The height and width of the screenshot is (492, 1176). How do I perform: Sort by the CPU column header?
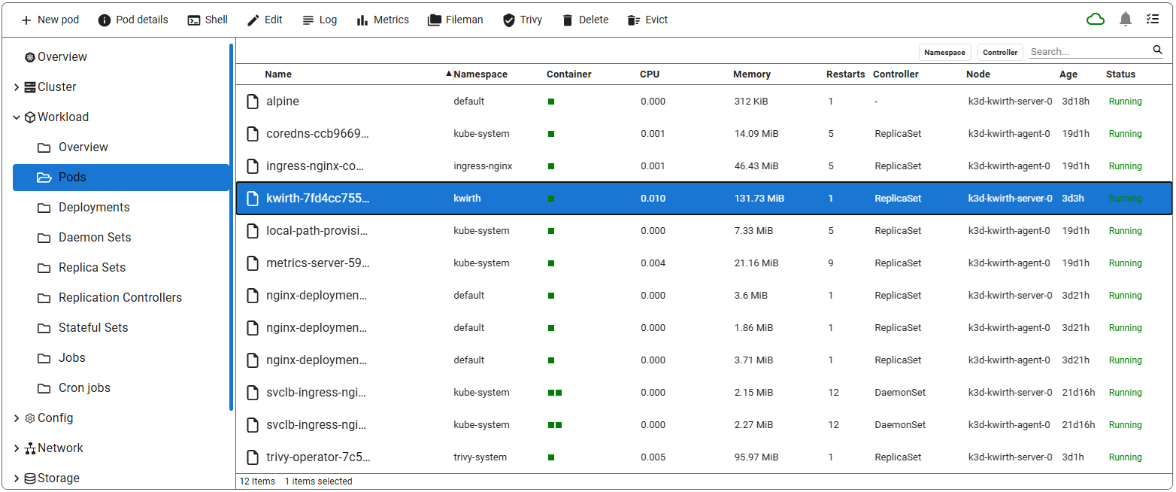point(650,74)
